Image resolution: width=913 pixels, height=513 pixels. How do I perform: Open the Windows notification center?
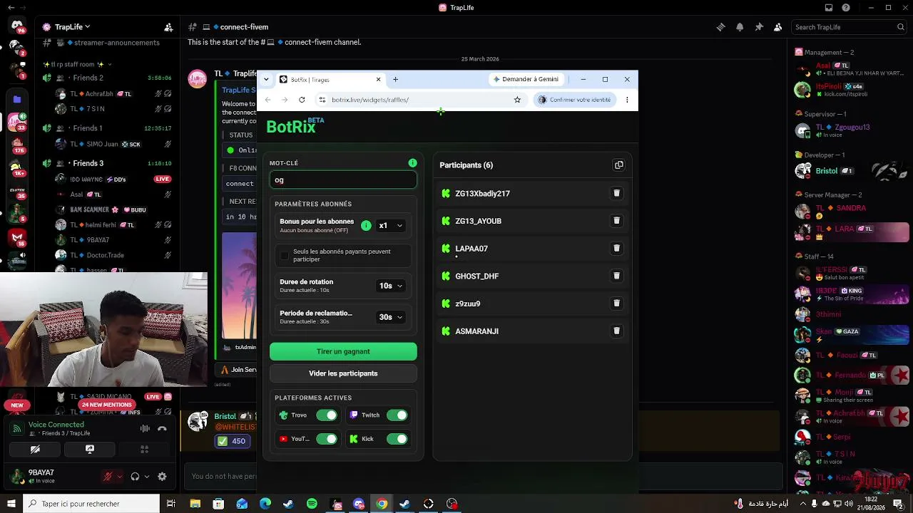tap(898, 504)
